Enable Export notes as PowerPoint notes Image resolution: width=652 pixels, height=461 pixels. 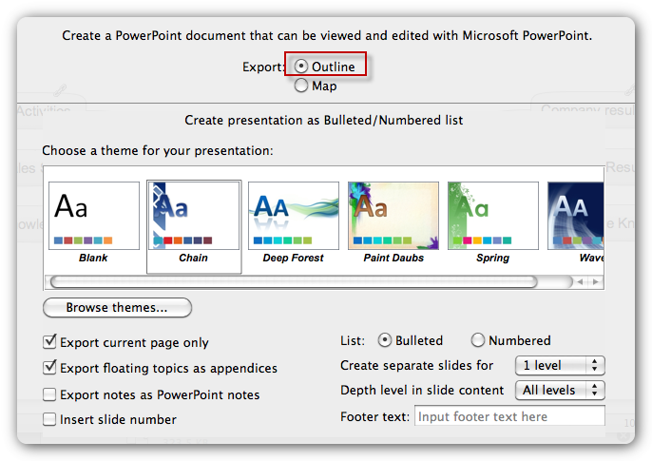[49, 394]
